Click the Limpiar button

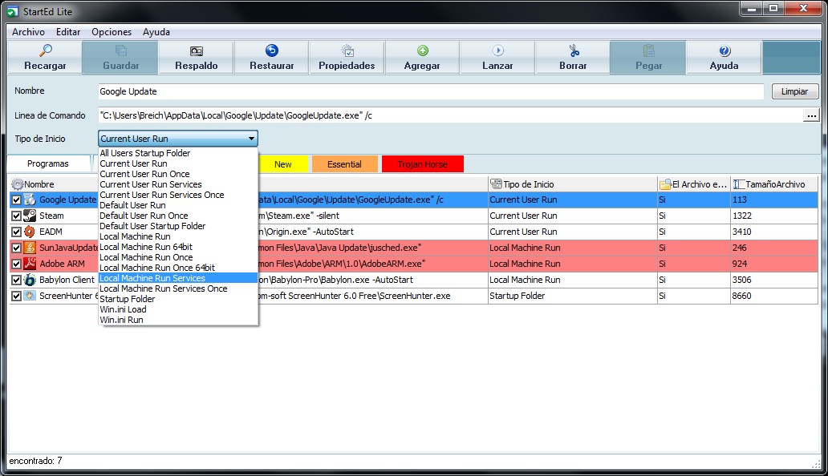pos(795,91)
